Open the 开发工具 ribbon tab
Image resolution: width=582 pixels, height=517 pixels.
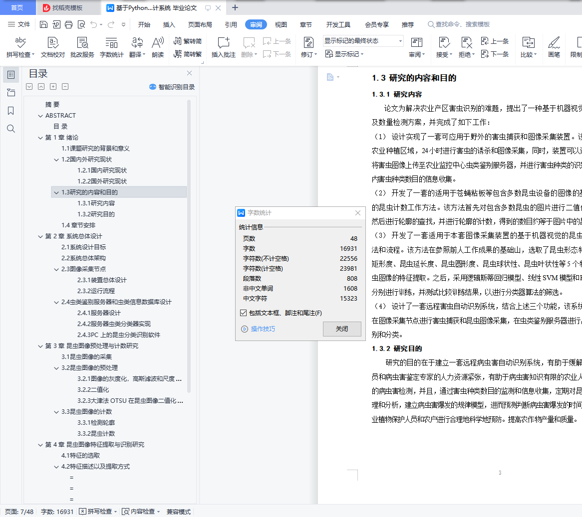pos(338,24)
